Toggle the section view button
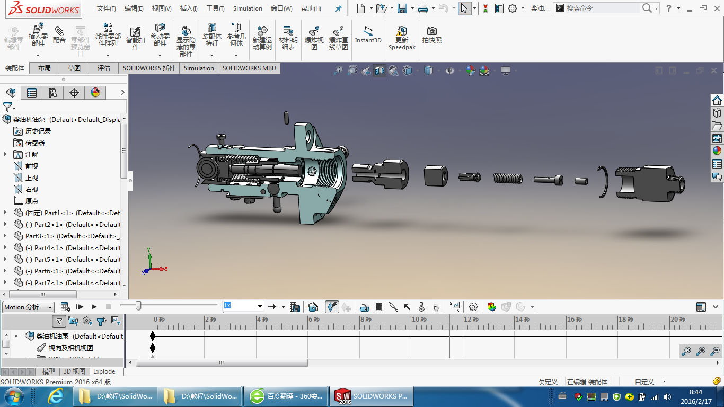This screenshot has width=724, height=407. (x=379, y=70)
